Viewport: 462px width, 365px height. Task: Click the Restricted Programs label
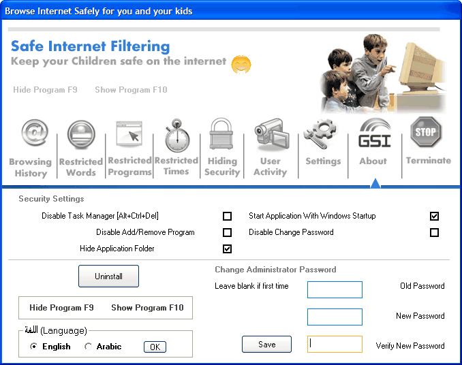(x=129, y=166)
